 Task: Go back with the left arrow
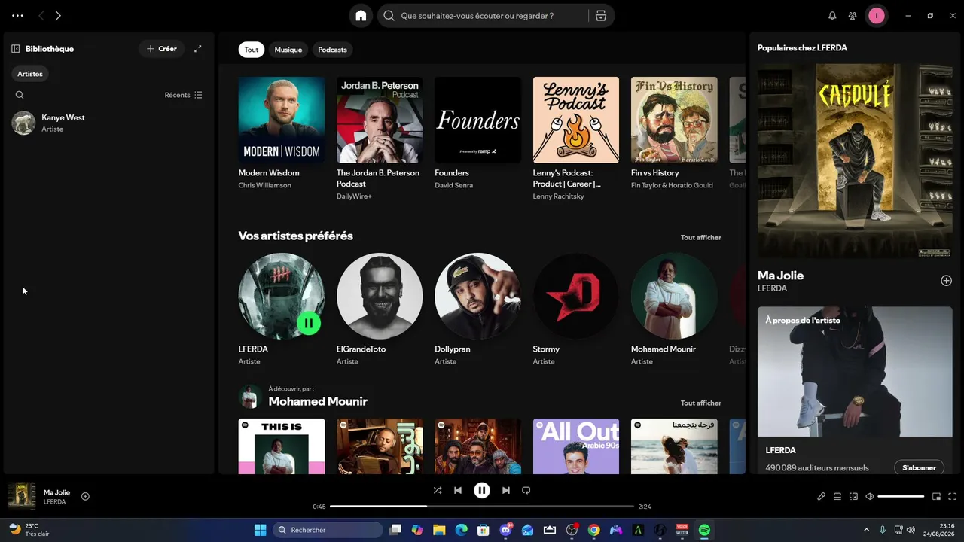tap(41, 15)
